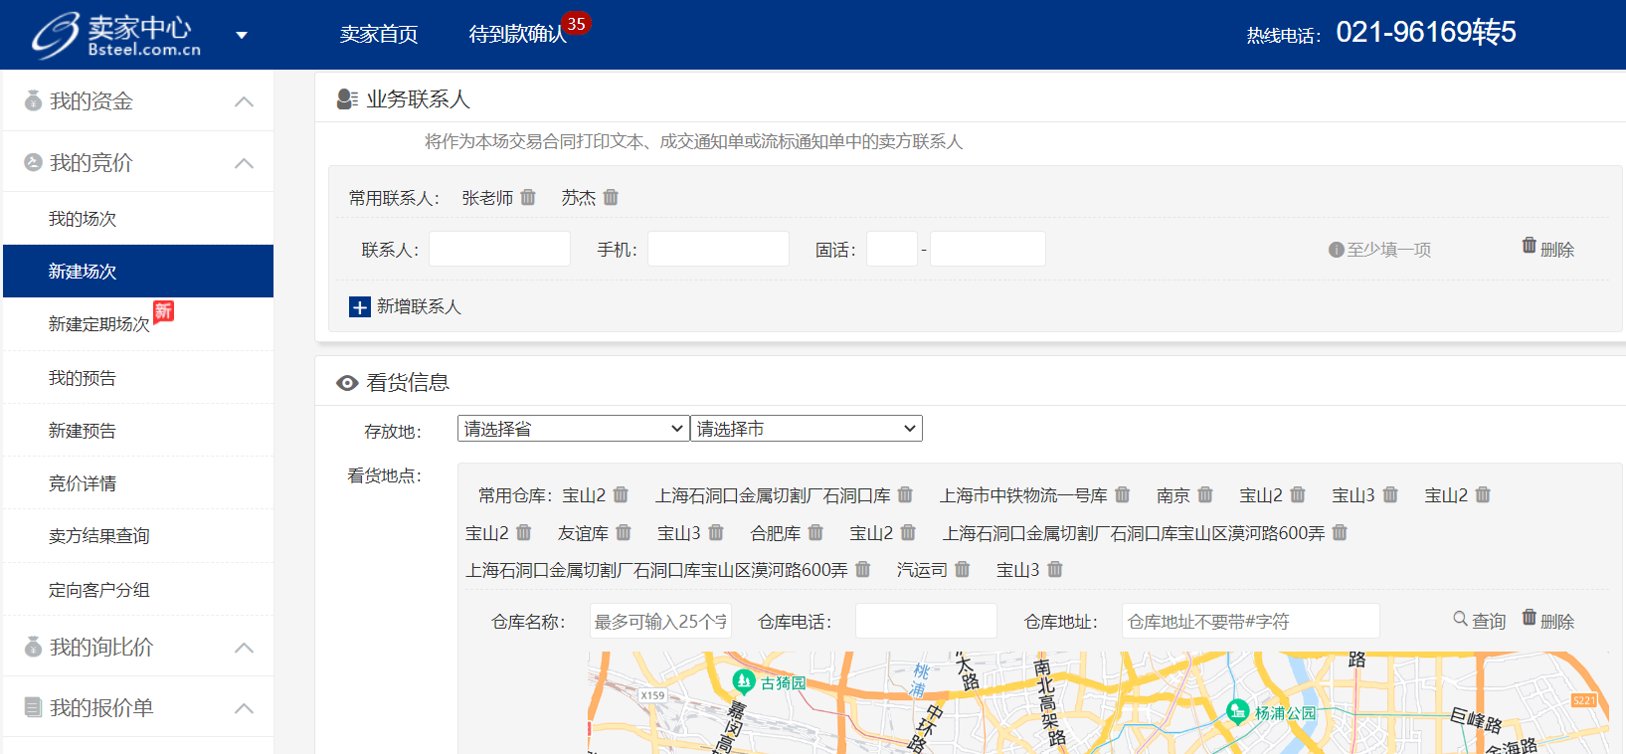Remove 南京 warehouse with trash icon

pyautogui.click(x=1205, y=494)
